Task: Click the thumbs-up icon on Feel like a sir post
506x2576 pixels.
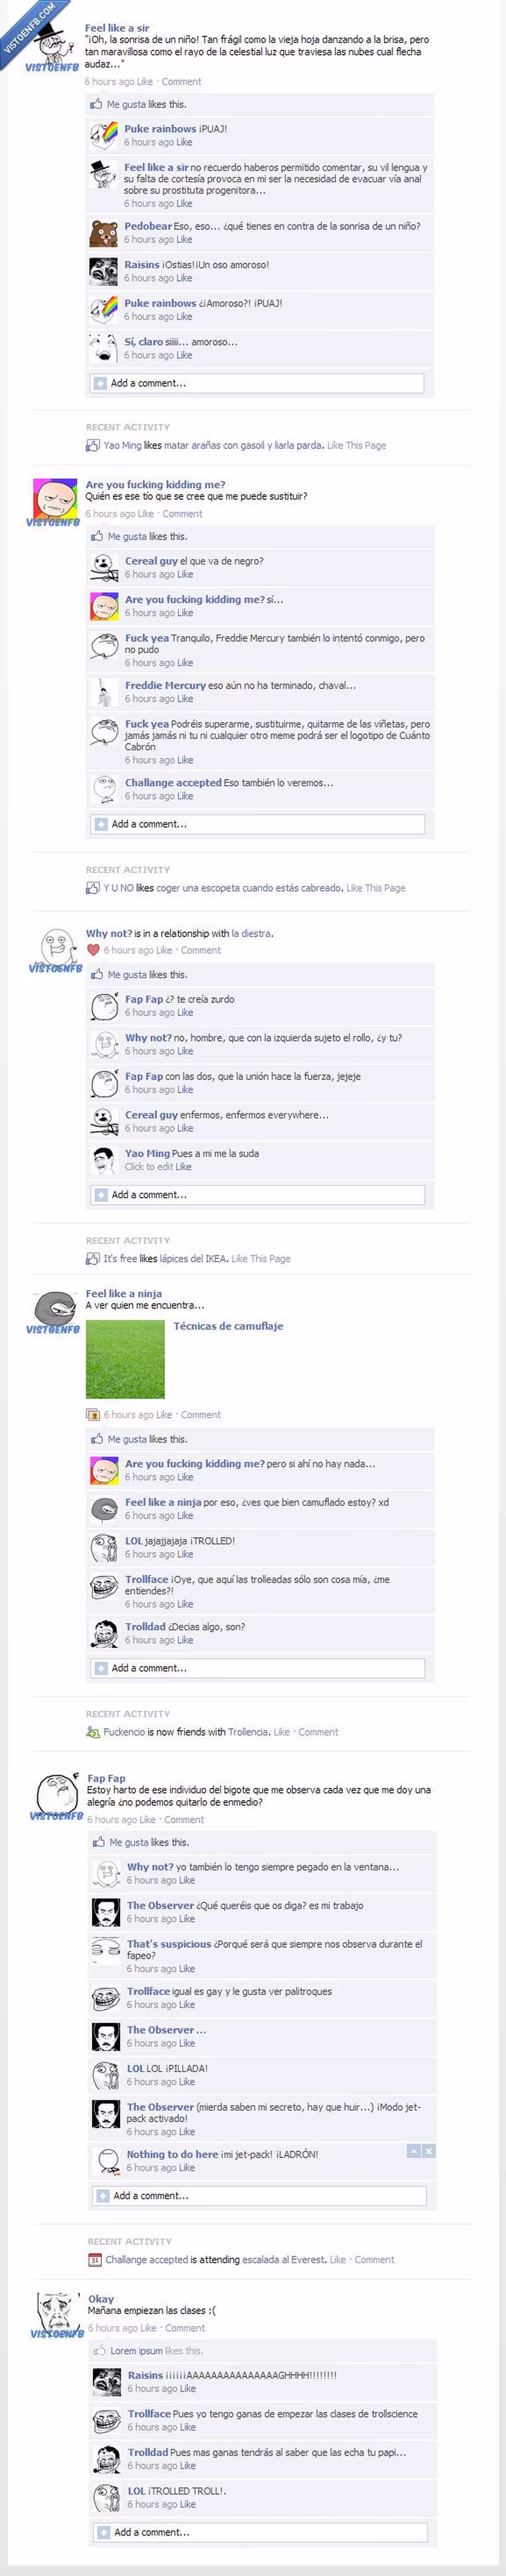Action: pyautogui.click(x=96, y=104)
